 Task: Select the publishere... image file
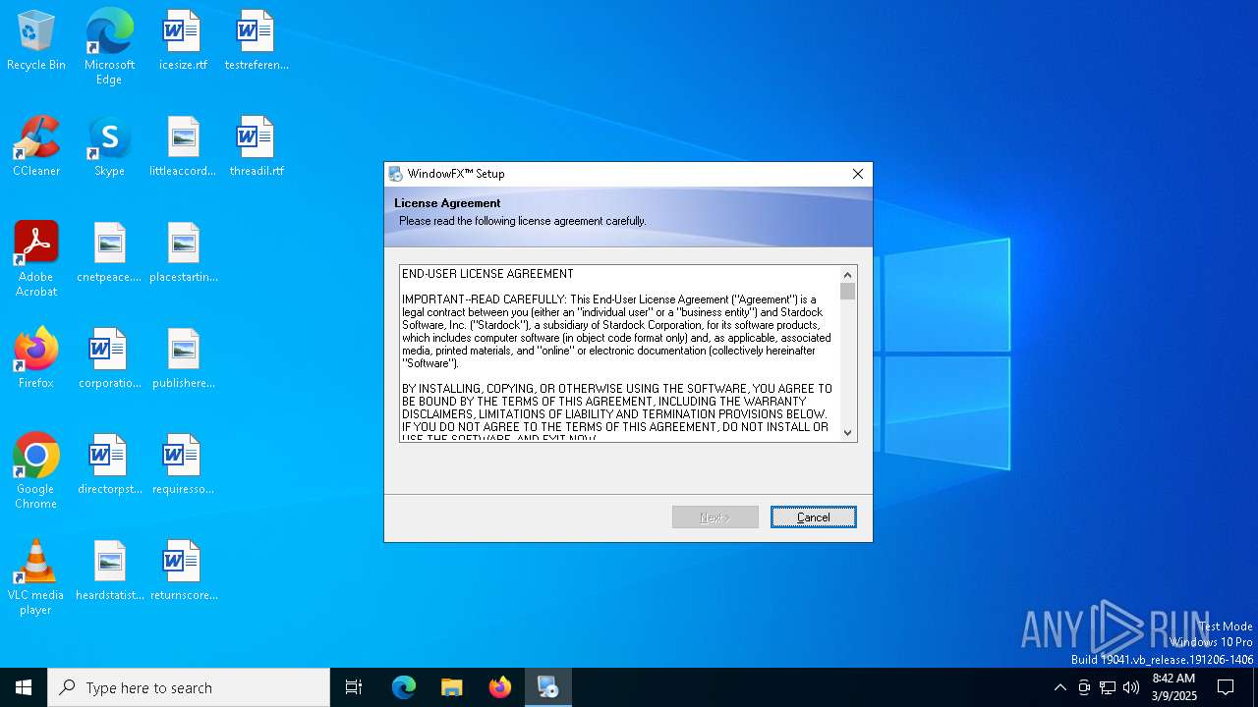coord(183,359)
